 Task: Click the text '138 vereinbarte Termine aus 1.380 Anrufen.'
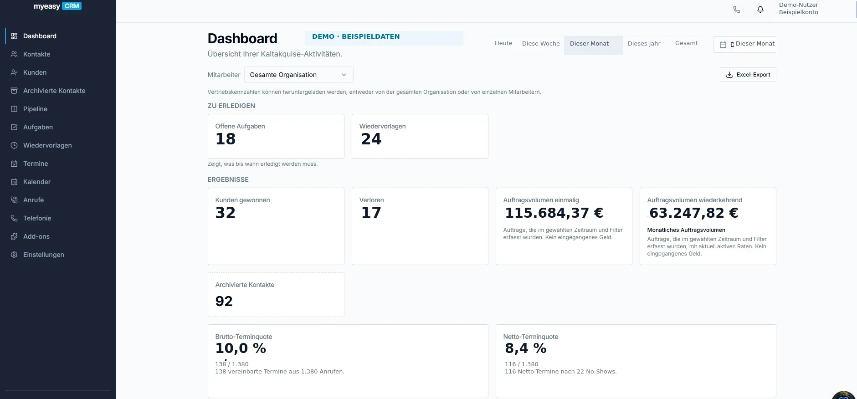(x=280, y=372)
